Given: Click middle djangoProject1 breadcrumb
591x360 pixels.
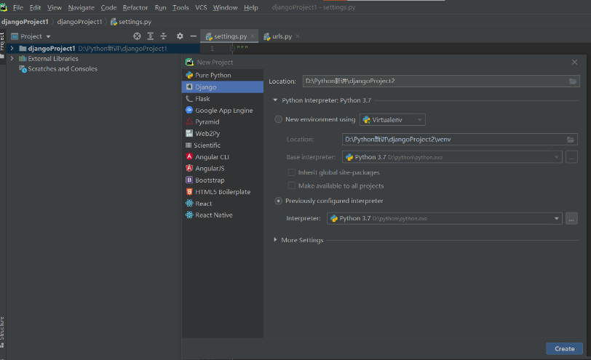Looking at the screenshot, I should click(79, 22).
